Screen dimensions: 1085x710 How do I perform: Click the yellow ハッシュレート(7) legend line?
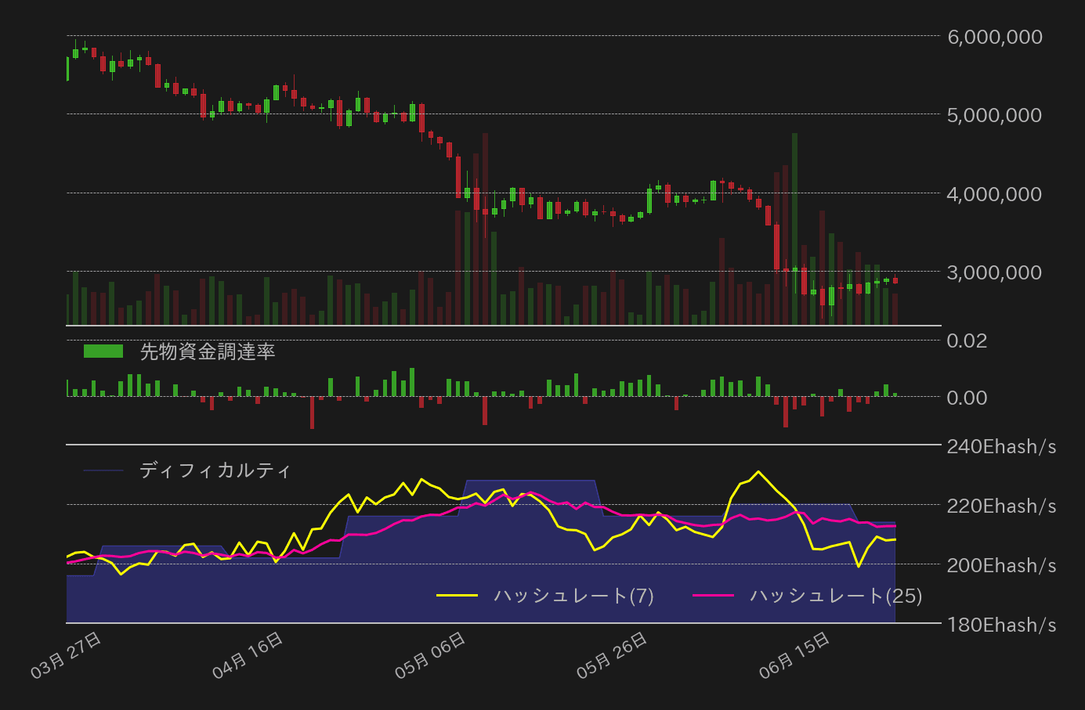coord(457,596)
